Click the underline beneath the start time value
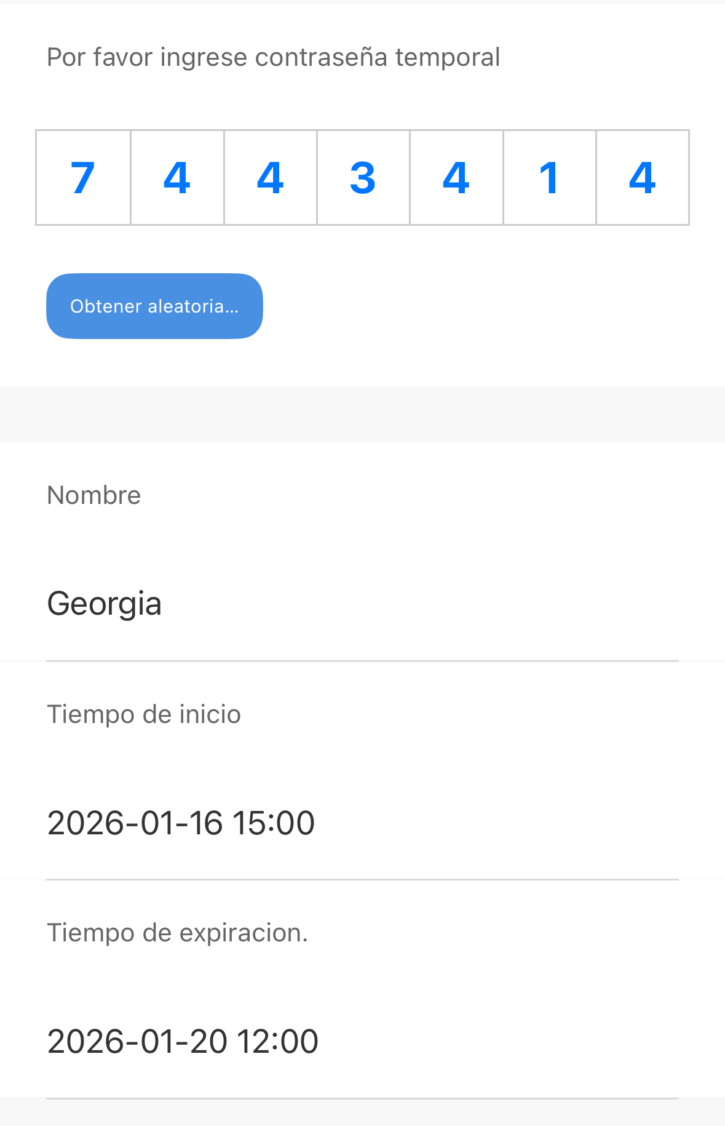Viewport: 725px width, 1126px height. (x=362, y=879)
